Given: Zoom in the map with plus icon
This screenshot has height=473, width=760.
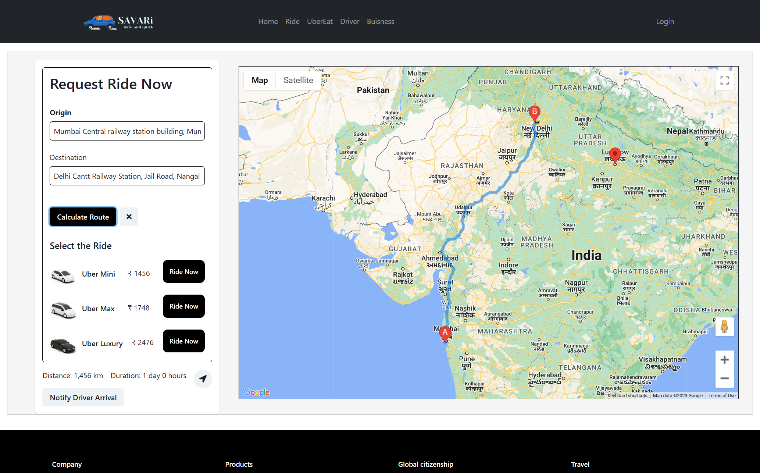Looking at the screenshot, I should (x=724, y=360).
